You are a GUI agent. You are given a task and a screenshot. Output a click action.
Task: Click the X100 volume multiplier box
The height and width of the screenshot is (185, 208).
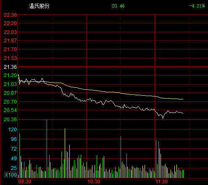pyautogui.click(x=11, y=175)
